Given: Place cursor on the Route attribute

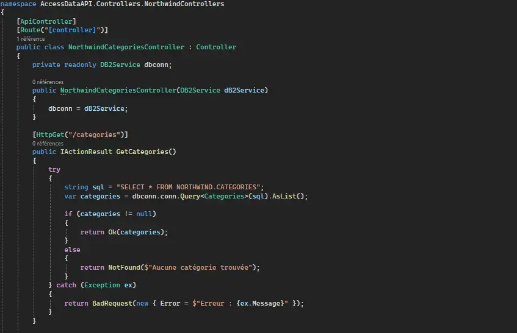Looking at the screenshot, I should pos(30,30).
